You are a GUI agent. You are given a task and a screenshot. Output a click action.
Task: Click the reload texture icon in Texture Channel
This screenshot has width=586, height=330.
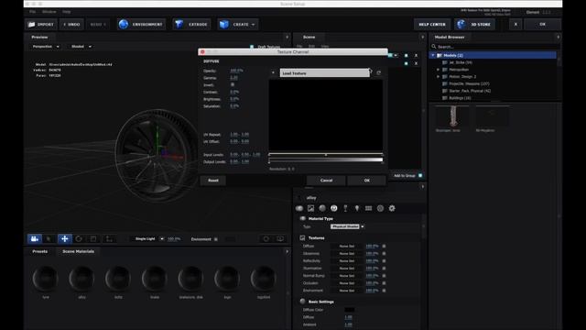point(378,73)
